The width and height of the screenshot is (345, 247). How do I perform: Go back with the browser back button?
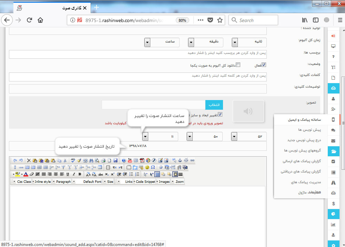coord(7,20)
